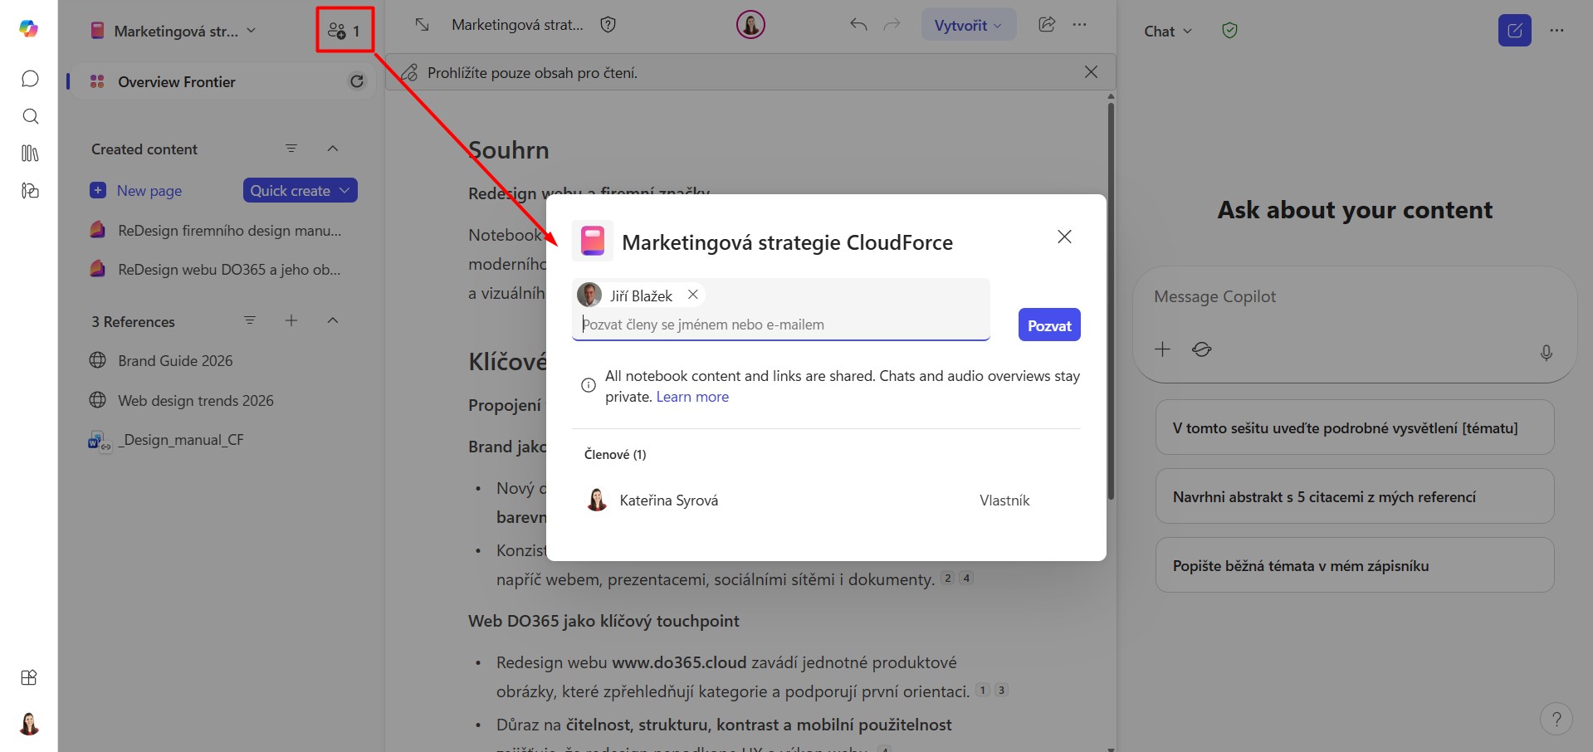The width and height of the screenshot is (1593, 752).
Task: Undo the last action
Action: click(858, 25)
